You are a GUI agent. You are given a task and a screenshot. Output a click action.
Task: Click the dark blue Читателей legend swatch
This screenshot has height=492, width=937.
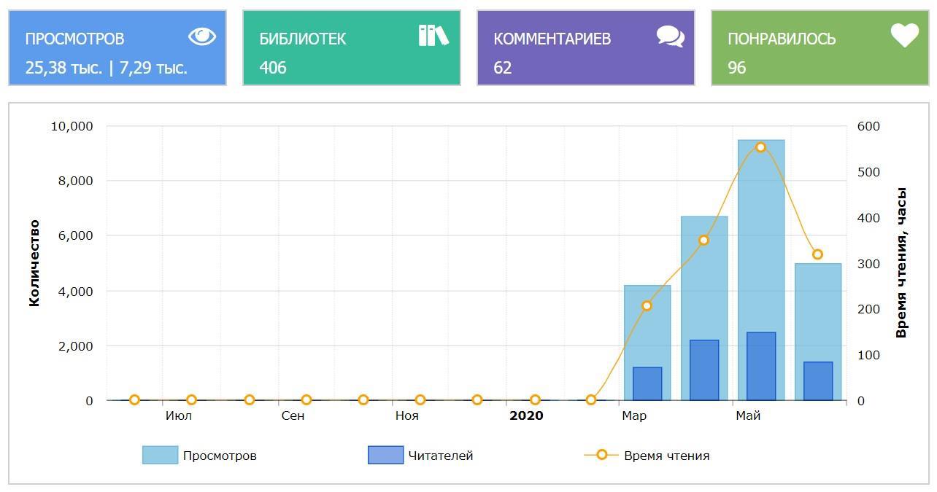(x=385, y=456)
